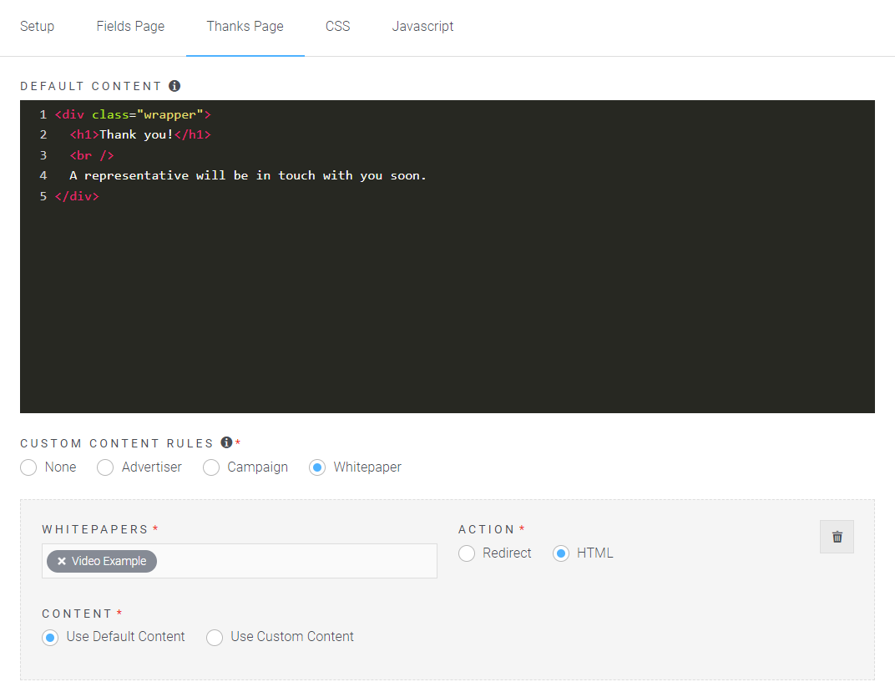Choose Use Custom Content
The image size is (895, 692).
point(215,637)
